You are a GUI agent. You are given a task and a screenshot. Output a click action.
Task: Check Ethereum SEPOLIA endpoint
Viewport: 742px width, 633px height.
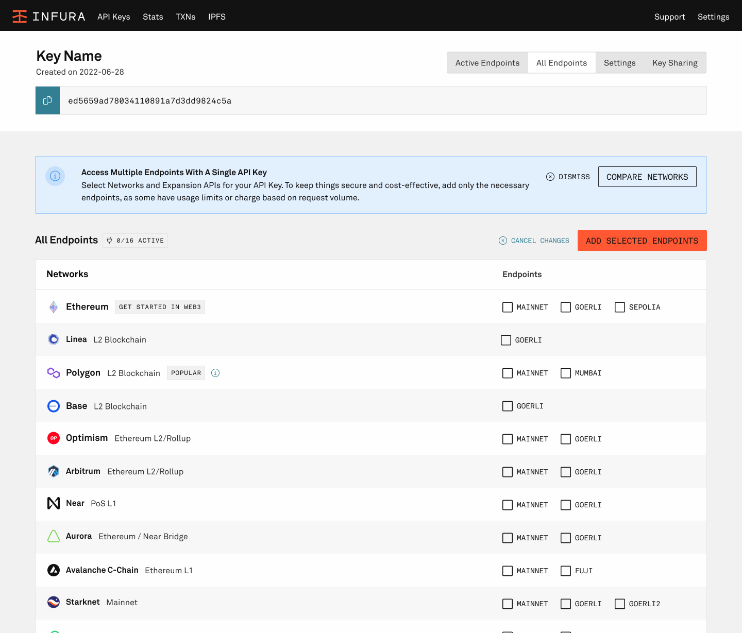point(620,307)
